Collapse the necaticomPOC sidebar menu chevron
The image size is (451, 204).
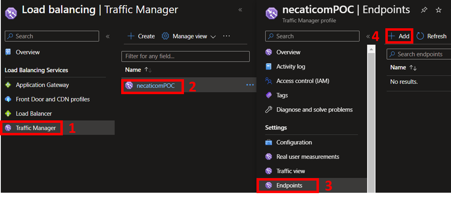(x=368, y=36)
